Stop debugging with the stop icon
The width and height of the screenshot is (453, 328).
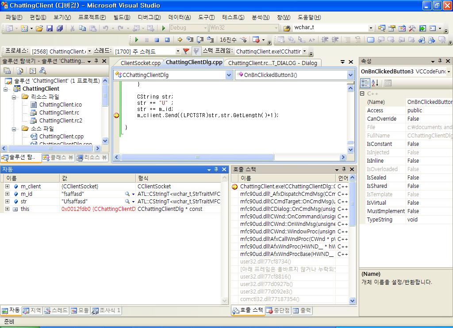click(x=157, y=40)
